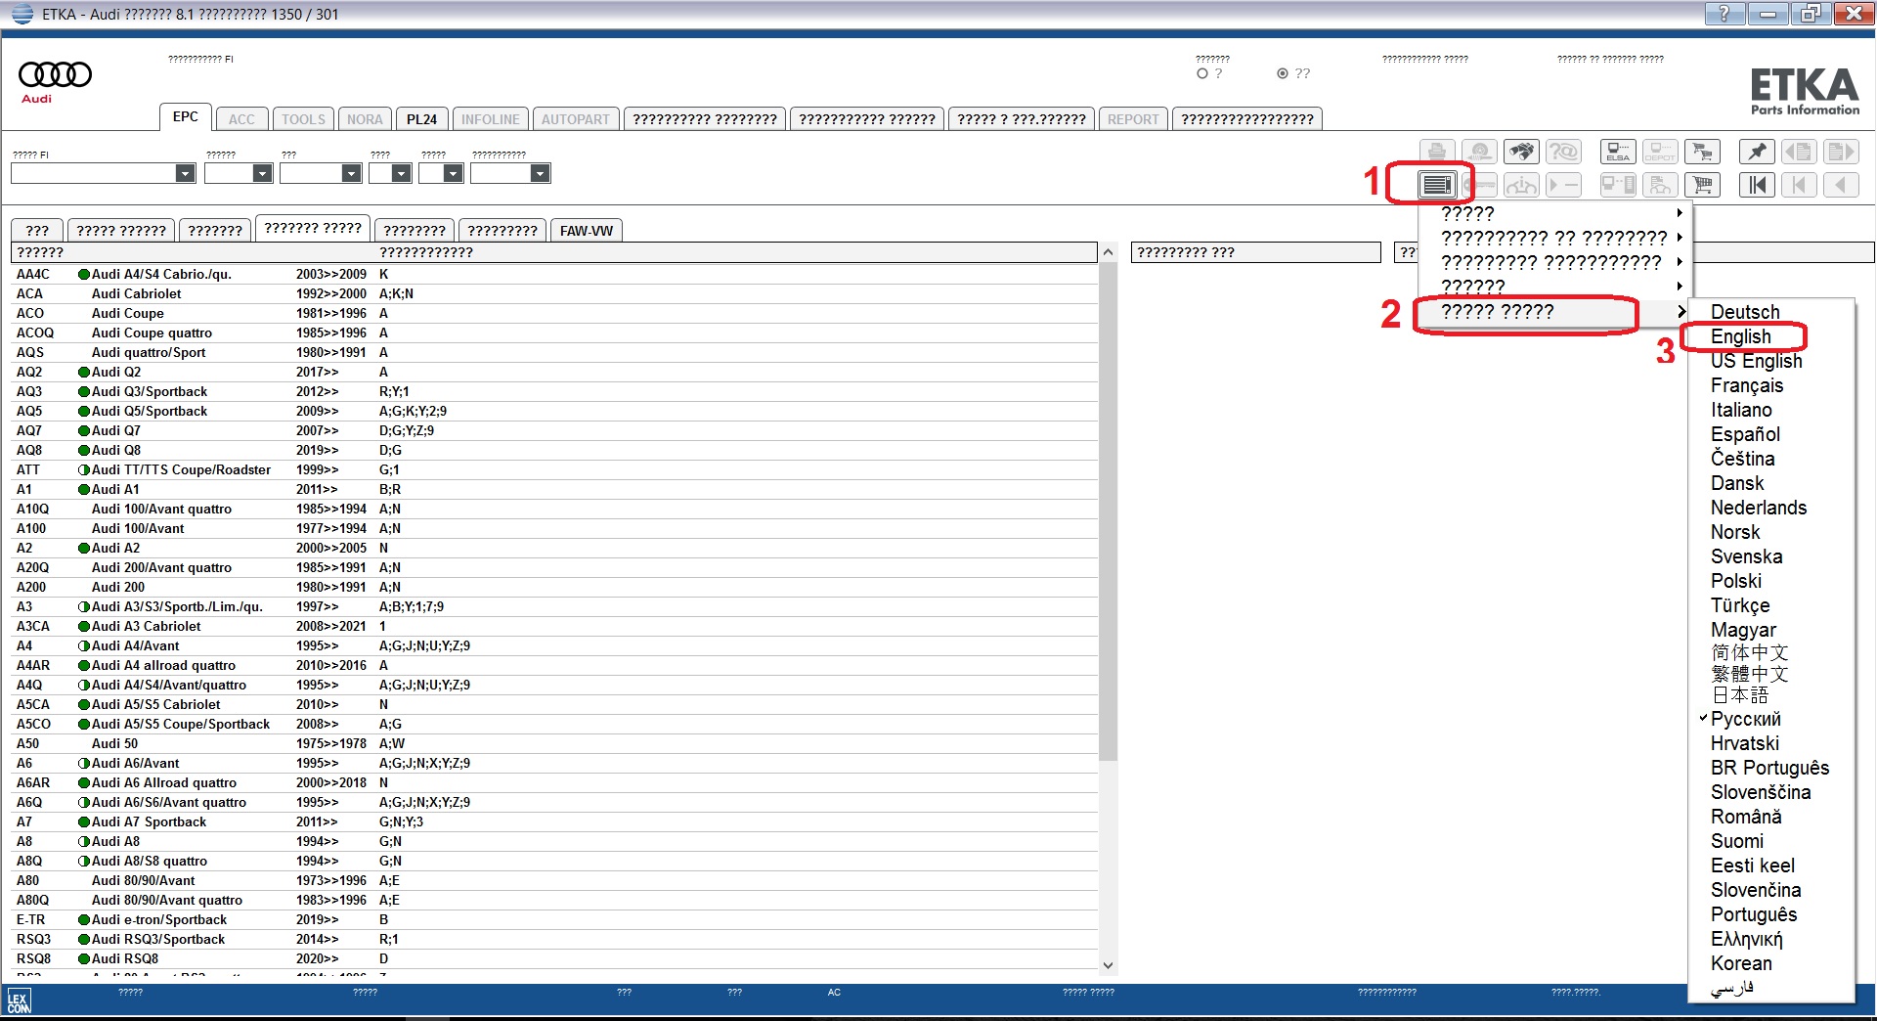Click the key icon in the toolbar
The image size is (1877, 1021).
point(1479,185)
